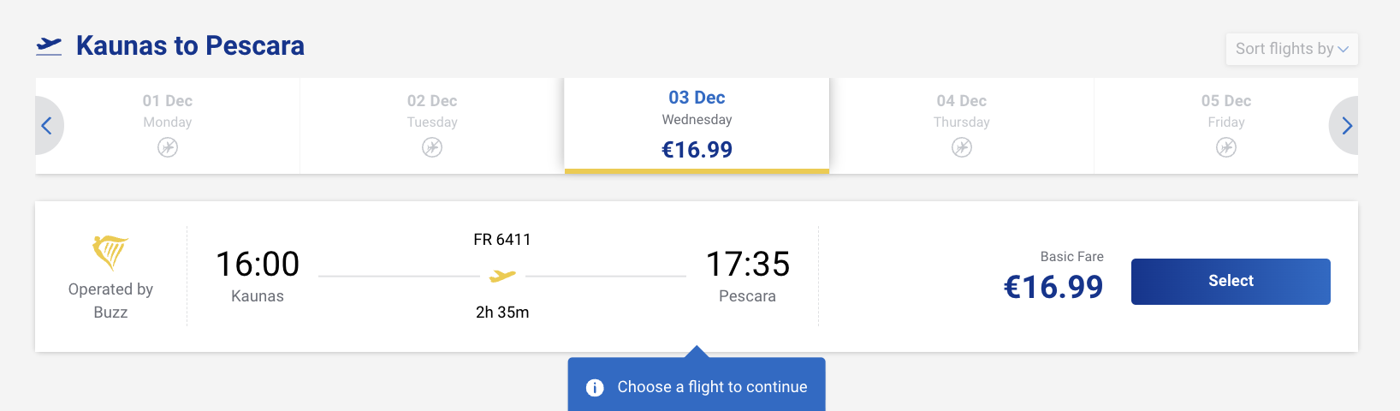Click the departing plane icon beside the route heading
Image resolution: width=1400 pixels, height=411 pixels.
pyautogui.click(x=49, y=46)
